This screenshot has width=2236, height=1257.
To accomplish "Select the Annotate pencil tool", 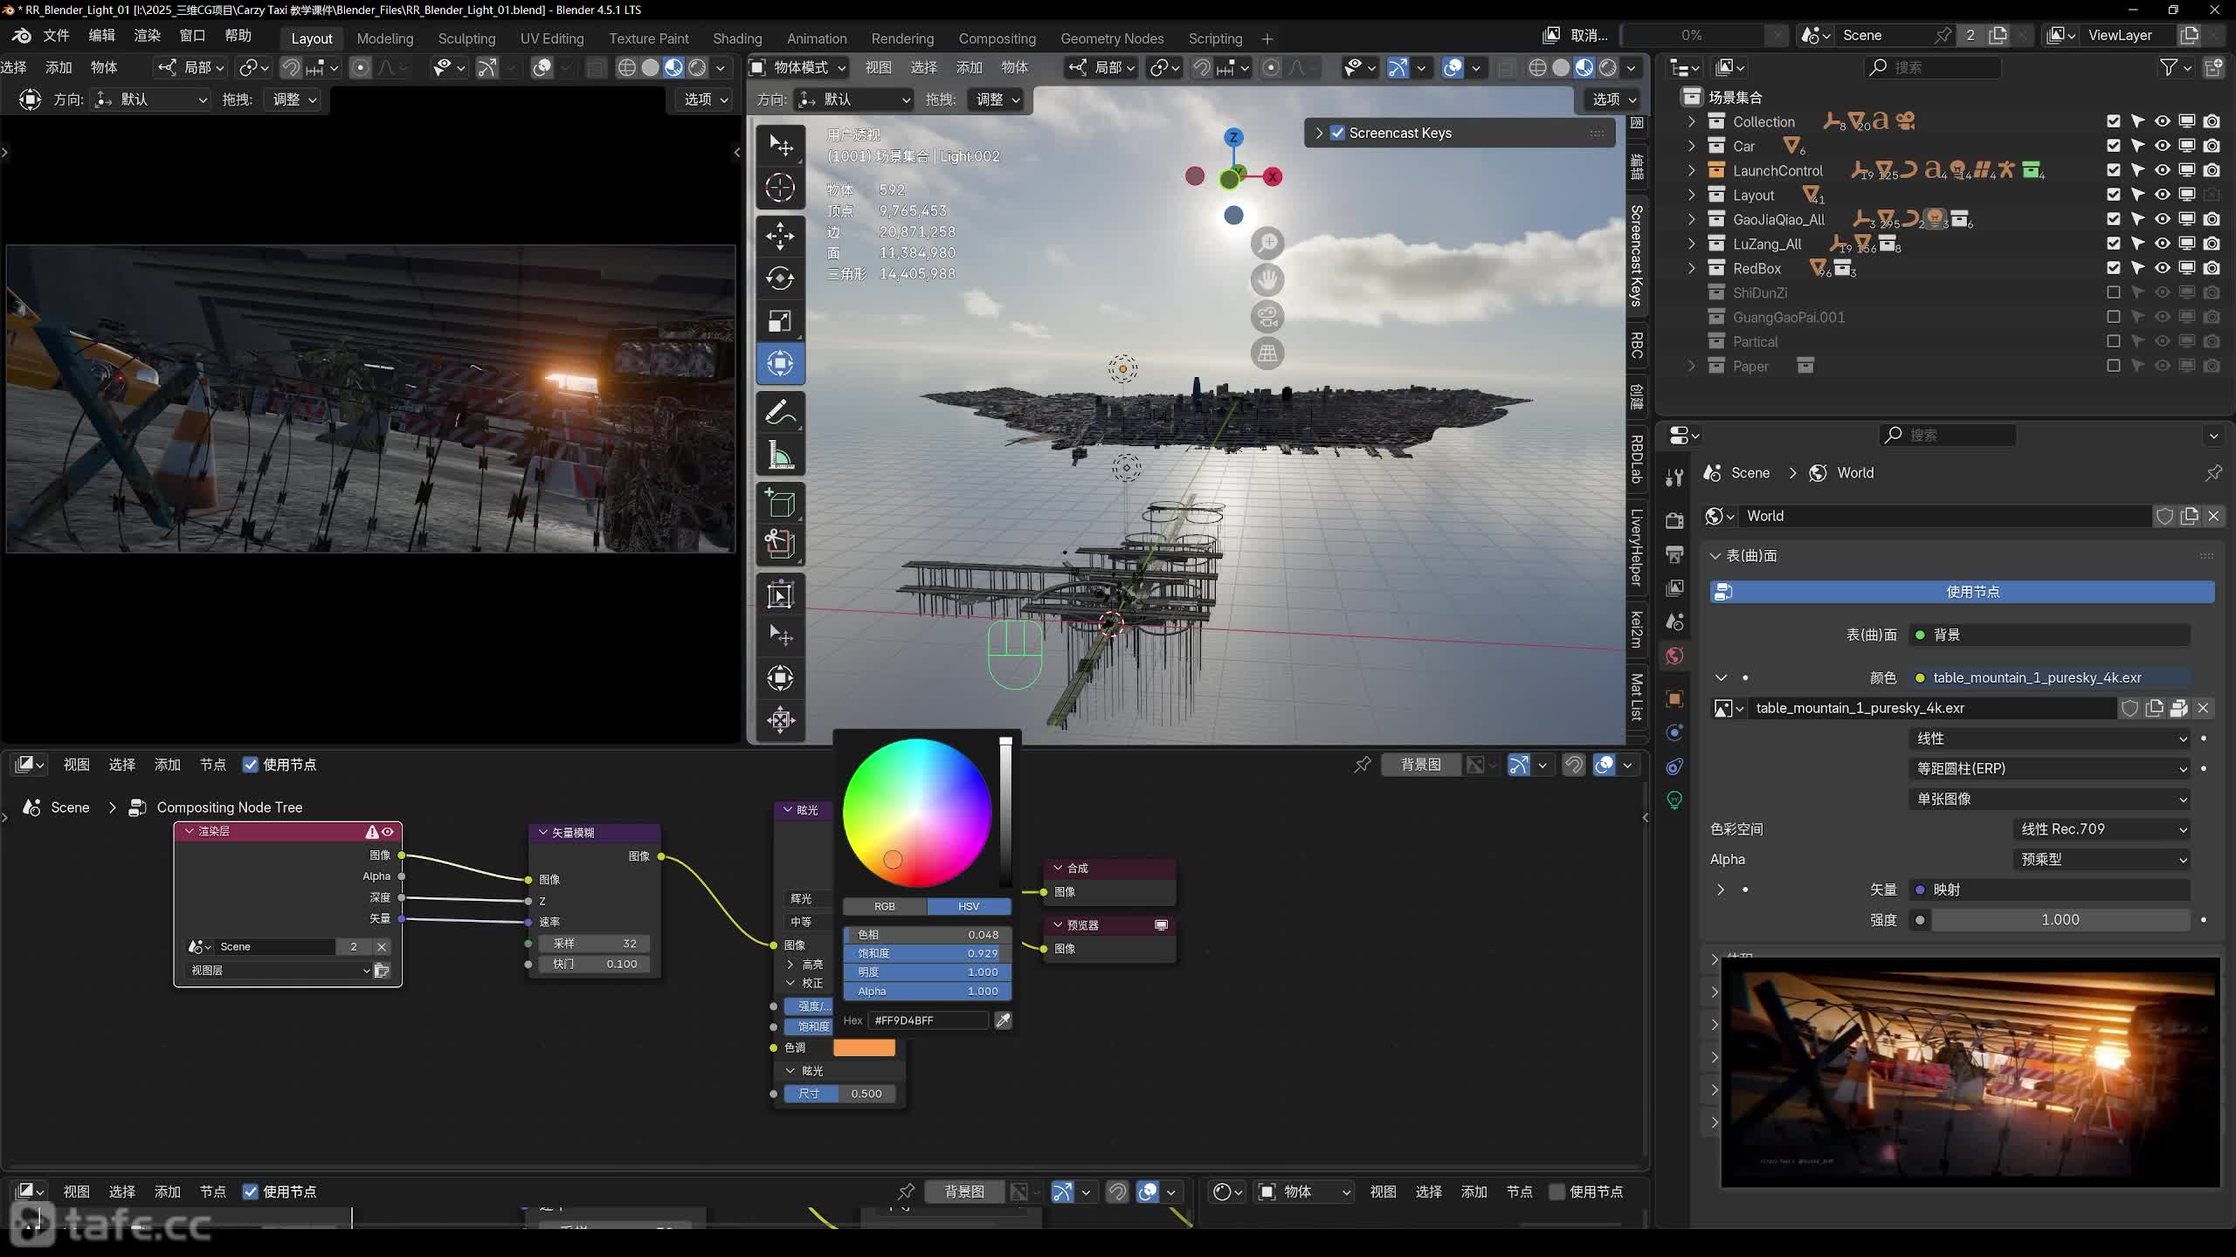I will pos(780,413).
